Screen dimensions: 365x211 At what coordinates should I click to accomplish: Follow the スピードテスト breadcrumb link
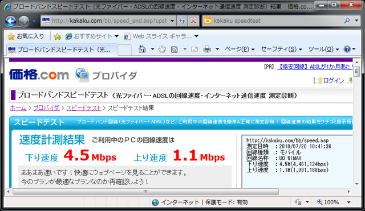pyautogui.click(x=84, y=108)
